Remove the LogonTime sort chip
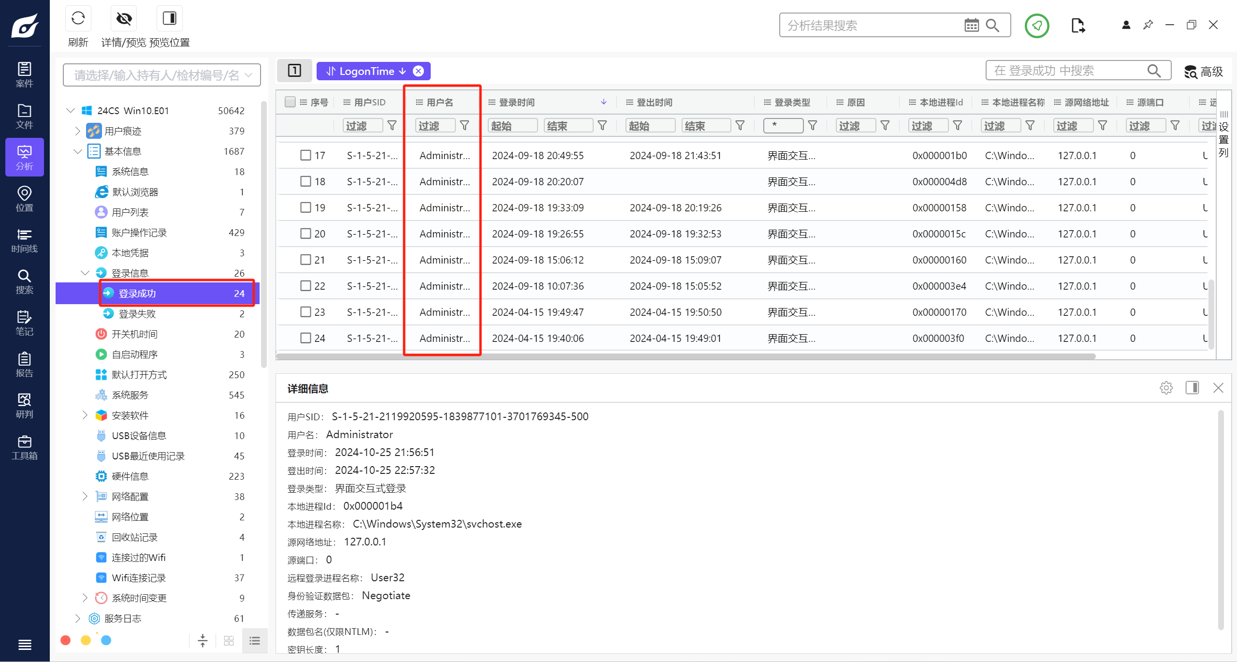This screenshot has height=662, width=1237. click(419, 71)
